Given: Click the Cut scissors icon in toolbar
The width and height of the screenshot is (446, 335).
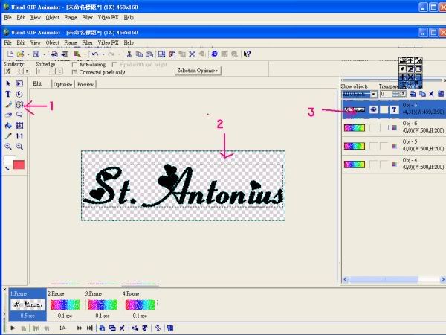Looking at the screenshot, I should (129, 54).
